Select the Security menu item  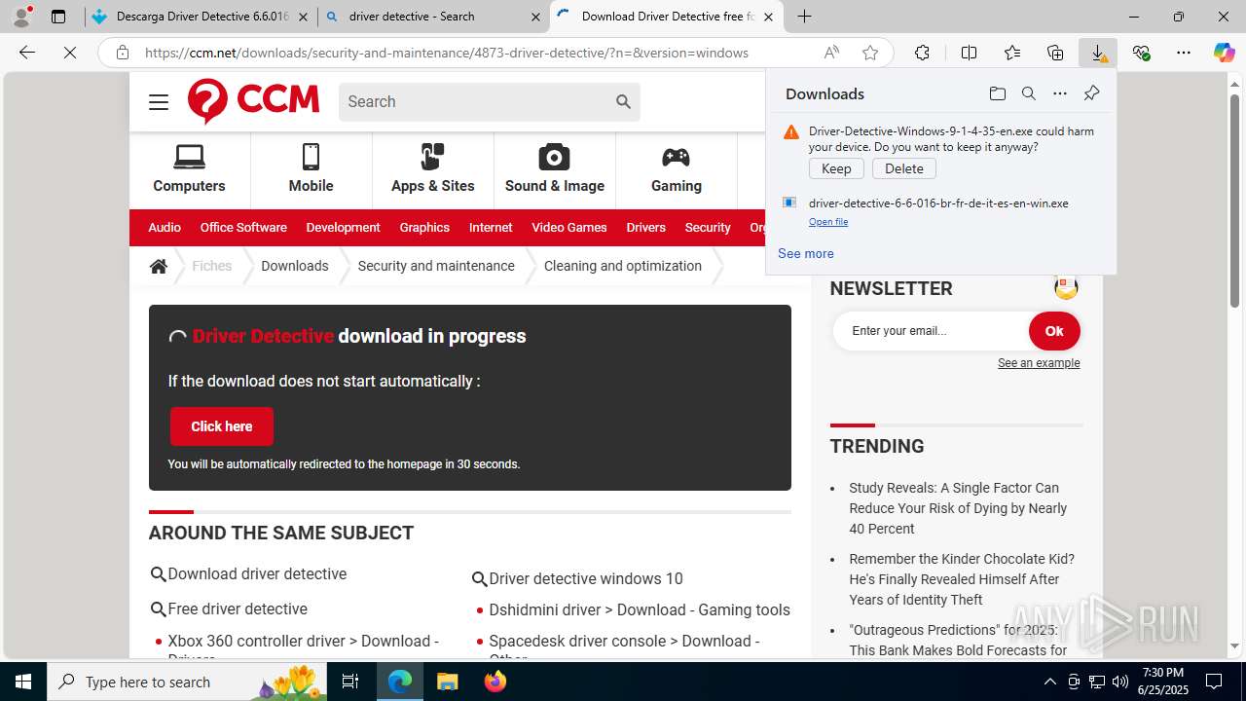click(708, 228)
